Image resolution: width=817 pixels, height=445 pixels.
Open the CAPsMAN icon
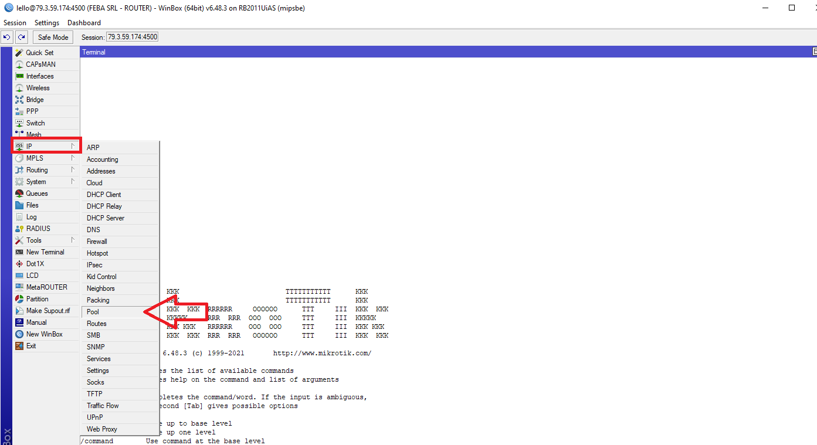(19, 64)
